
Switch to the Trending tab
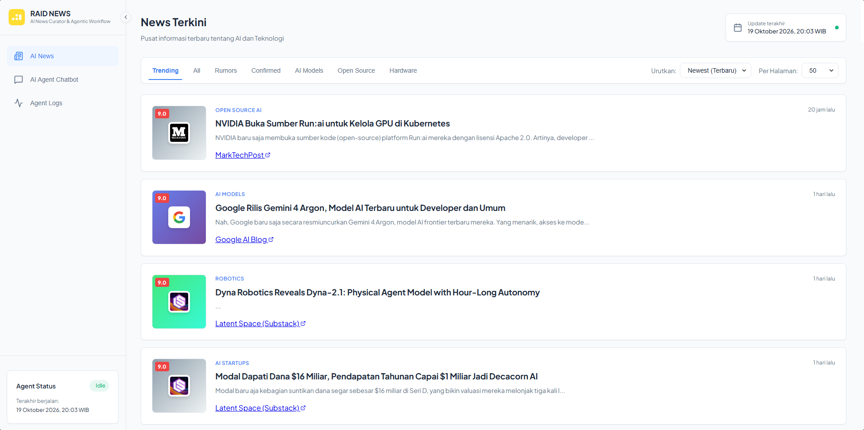coord(166,70)
